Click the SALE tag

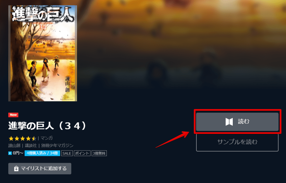[67, 153]
